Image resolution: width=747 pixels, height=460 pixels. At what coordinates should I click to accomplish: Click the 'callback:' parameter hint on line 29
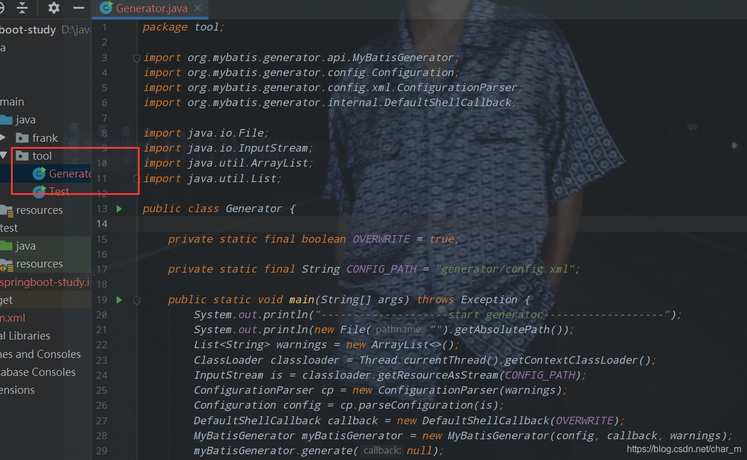pyautogui.click(x=382, y=451)
